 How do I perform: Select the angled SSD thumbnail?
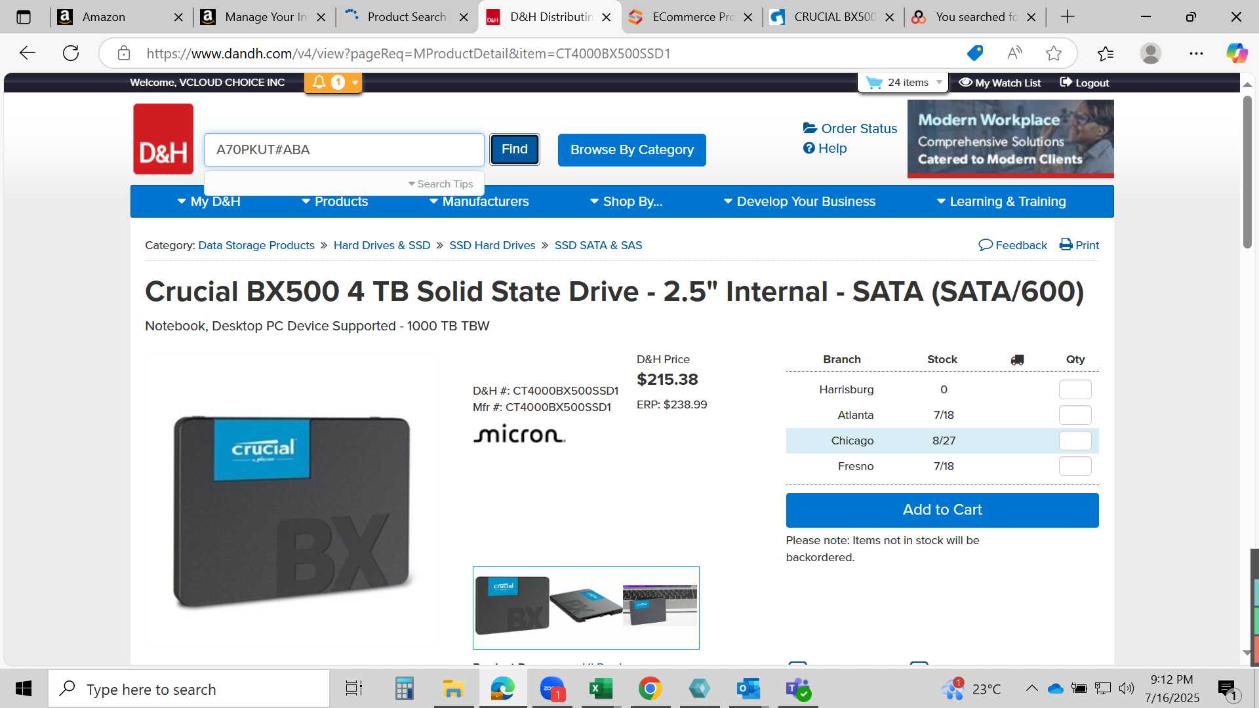[x=586, y=605]
